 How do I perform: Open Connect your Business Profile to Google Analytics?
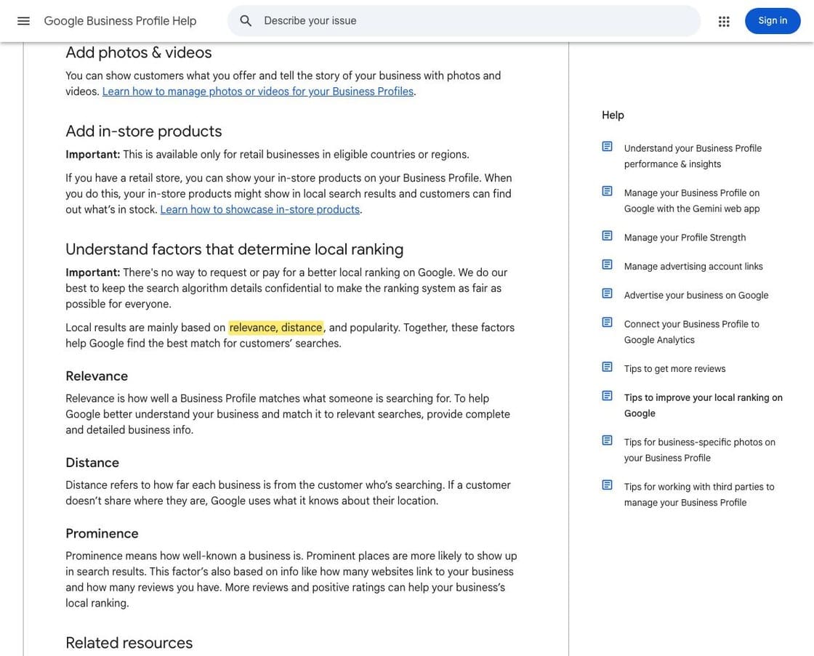691,332
